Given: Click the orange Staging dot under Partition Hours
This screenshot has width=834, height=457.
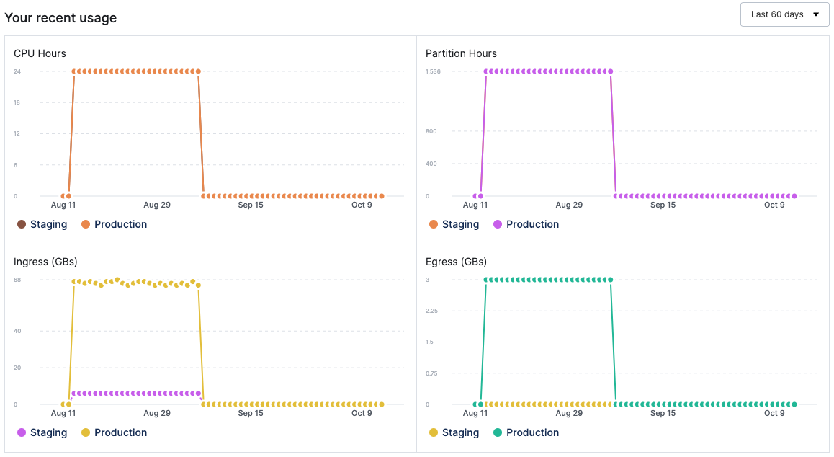Looking at the screenshot, I should point(434,224).
